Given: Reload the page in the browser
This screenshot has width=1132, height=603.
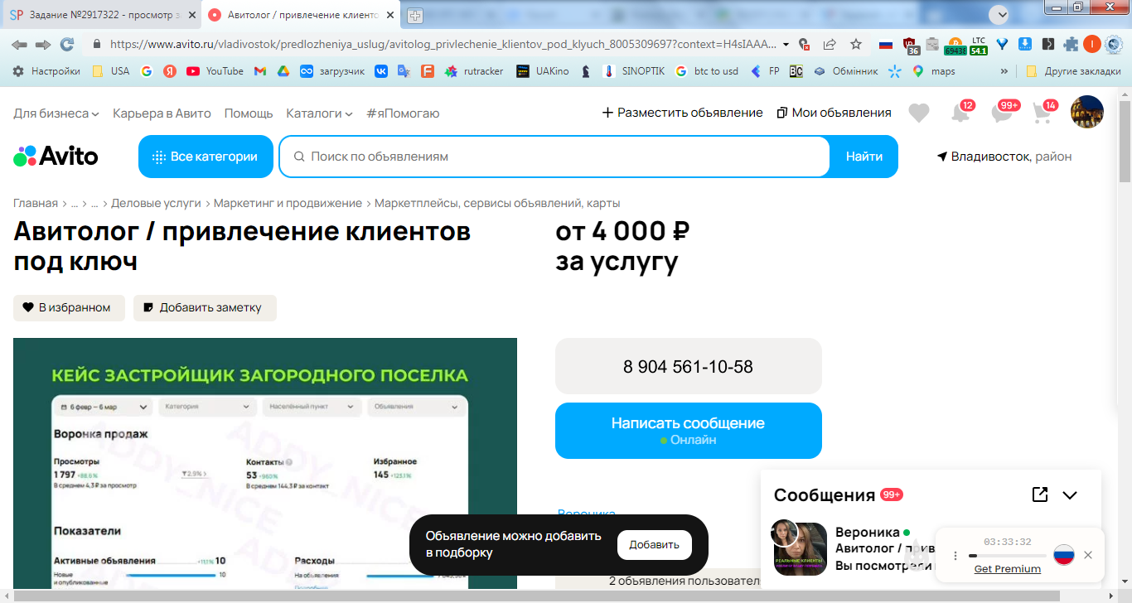Looking at the screenshot, I should pos(67,44).
